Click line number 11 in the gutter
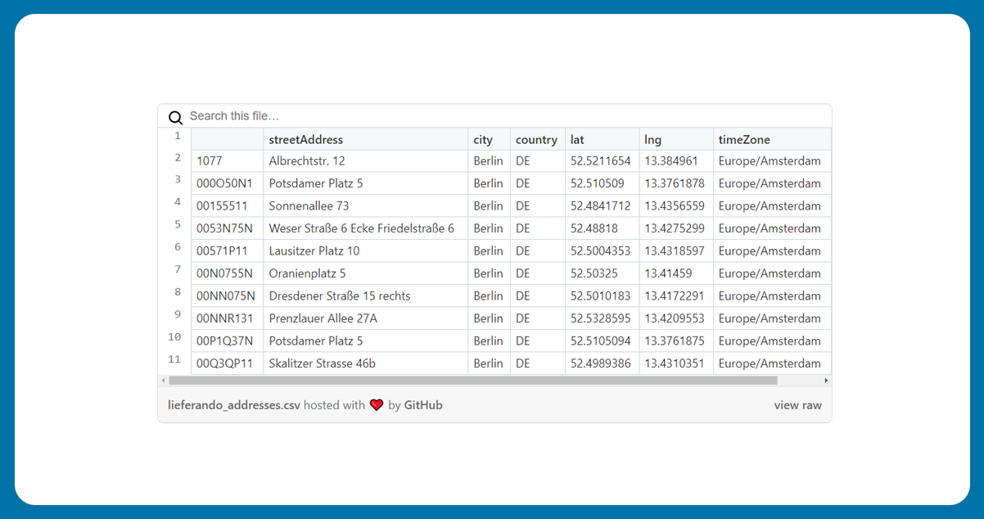This screenshot has width=984, height=519. click(x=174, y=359)
